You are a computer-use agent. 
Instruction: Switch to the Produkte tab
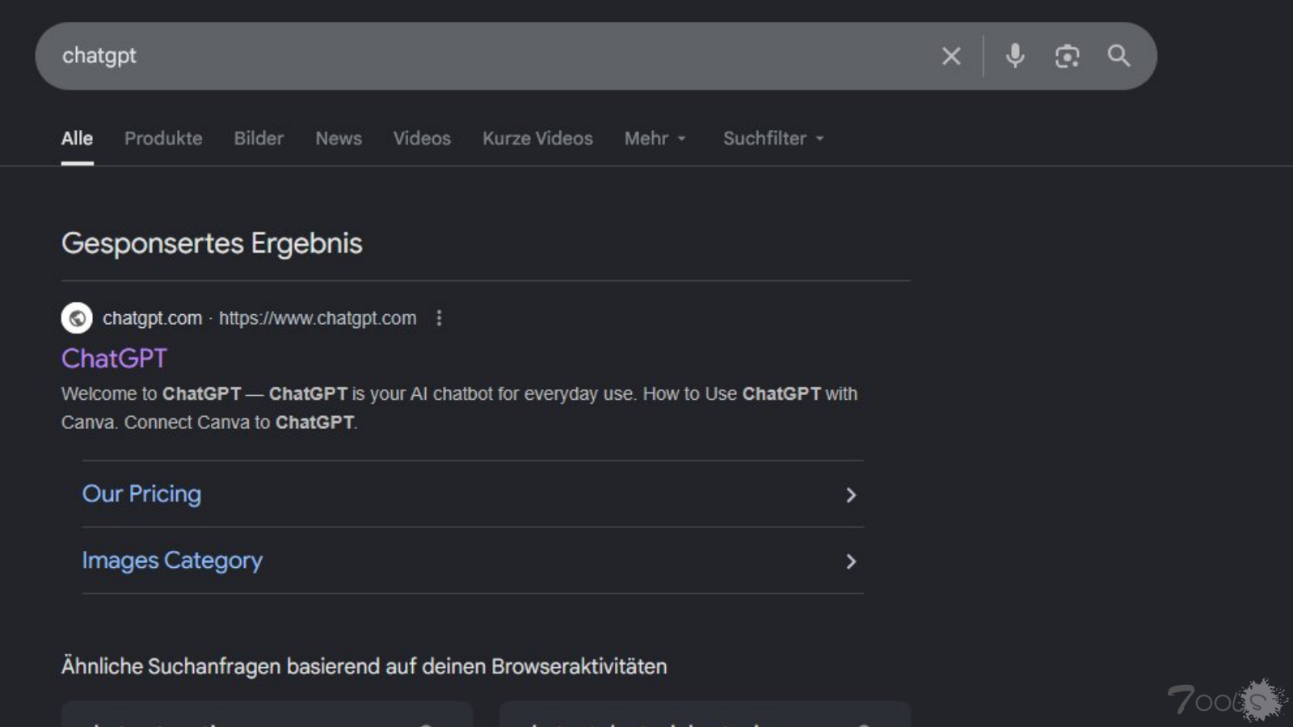163,138
